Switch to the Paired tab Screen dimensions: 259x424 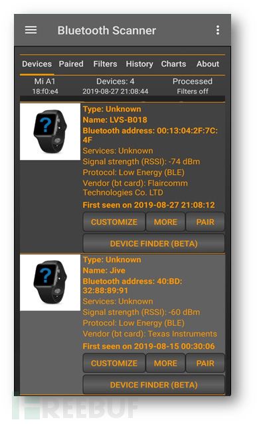click(71, 64)
